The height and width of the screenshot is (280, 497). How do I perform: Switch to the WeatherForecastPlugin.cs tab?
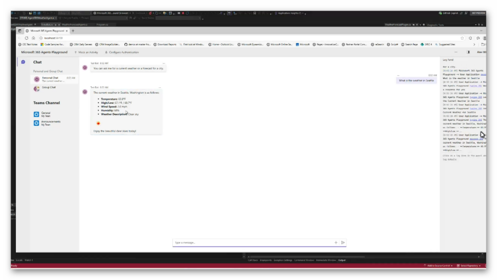pyautogui.click(x=398, y=25)
